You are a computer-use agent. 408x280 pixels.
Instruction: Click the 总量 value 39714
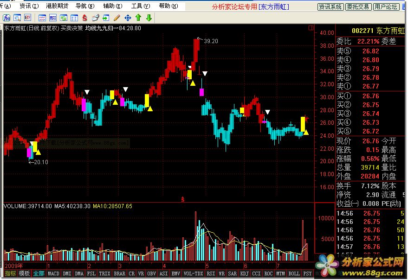[x=370, y=167]
